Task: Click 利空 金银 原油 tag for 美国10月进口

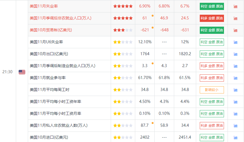Action: coord(212,138)
